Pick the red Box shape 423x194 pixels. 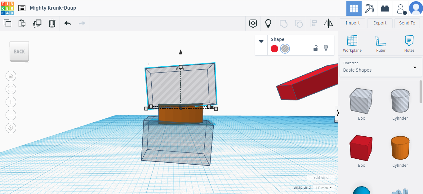tap(361, 148)
